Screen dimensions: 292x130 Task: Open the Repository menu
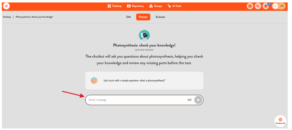point(135,6)
